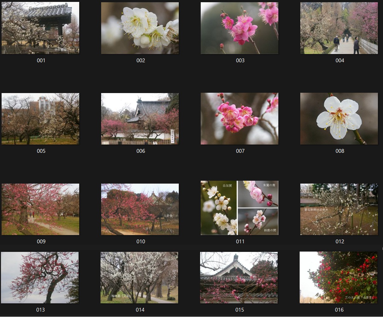Select the white blossom cluster photo 002

click(x=140, y=28)
